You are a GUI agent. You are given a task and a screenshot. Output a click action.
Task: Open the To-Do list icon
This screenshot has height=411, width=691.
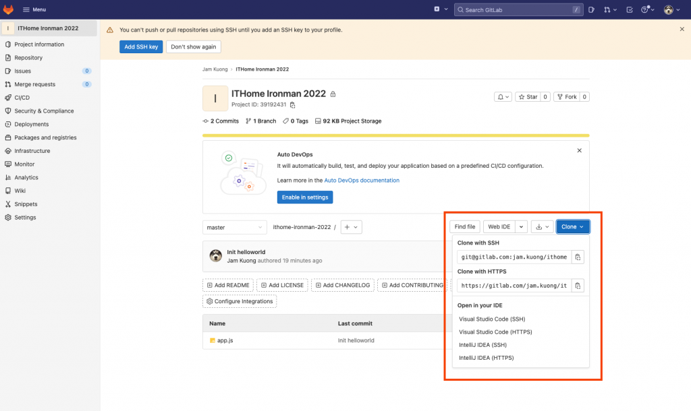(630, 9)
